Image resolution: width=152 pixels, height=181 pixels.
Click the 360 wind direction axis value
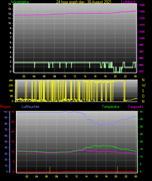[x=11, y=81]
